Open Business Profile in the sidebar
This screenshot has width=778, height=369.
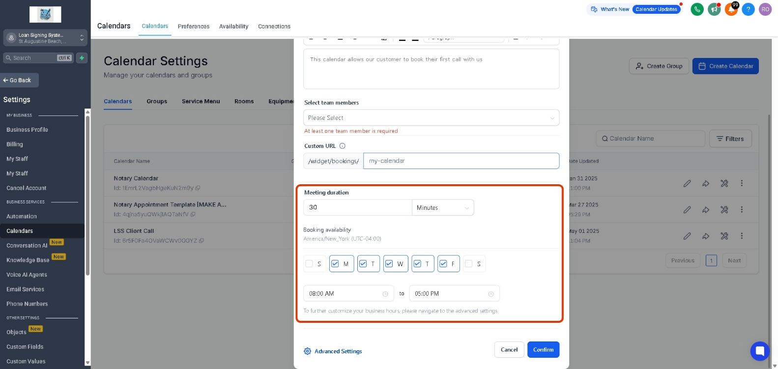click(27, 130)
